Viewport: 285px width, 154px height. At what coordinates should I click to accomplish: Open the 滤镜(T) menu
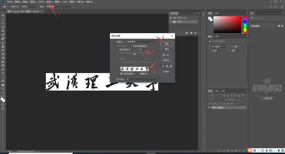tap(58, 2)
